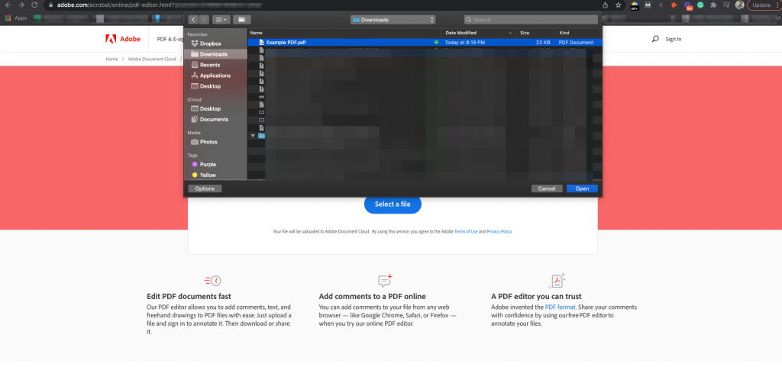Click the browser forward arrow
782x367 pixels.
21,5
